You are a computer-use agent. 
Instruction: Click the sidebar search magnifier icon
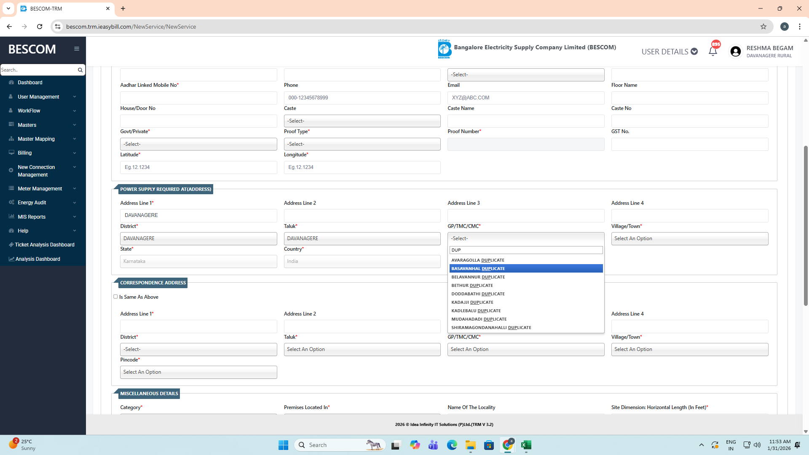(x=80, y=70)
